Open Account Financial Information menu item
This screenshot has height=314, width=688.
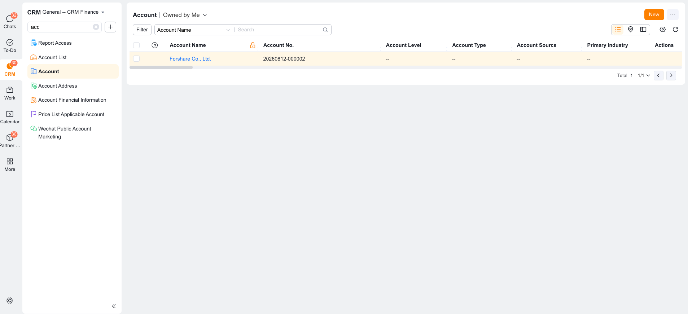click(73, 100)
